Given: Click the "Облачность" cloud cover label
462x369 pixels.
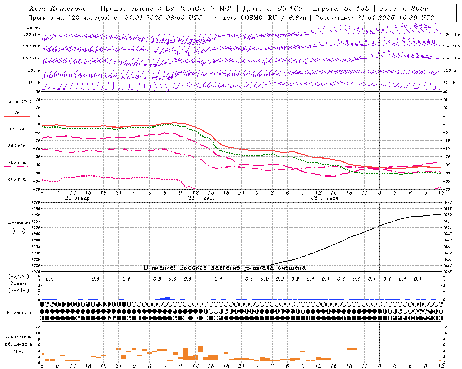Looking at the screenshot, I should pyautogui.click(x=18, y=313).
